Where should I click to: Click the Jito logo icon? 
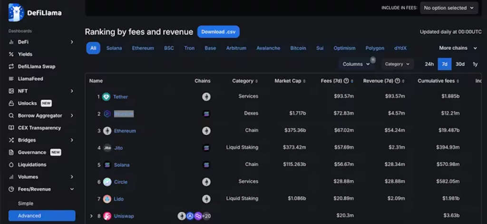107,148
